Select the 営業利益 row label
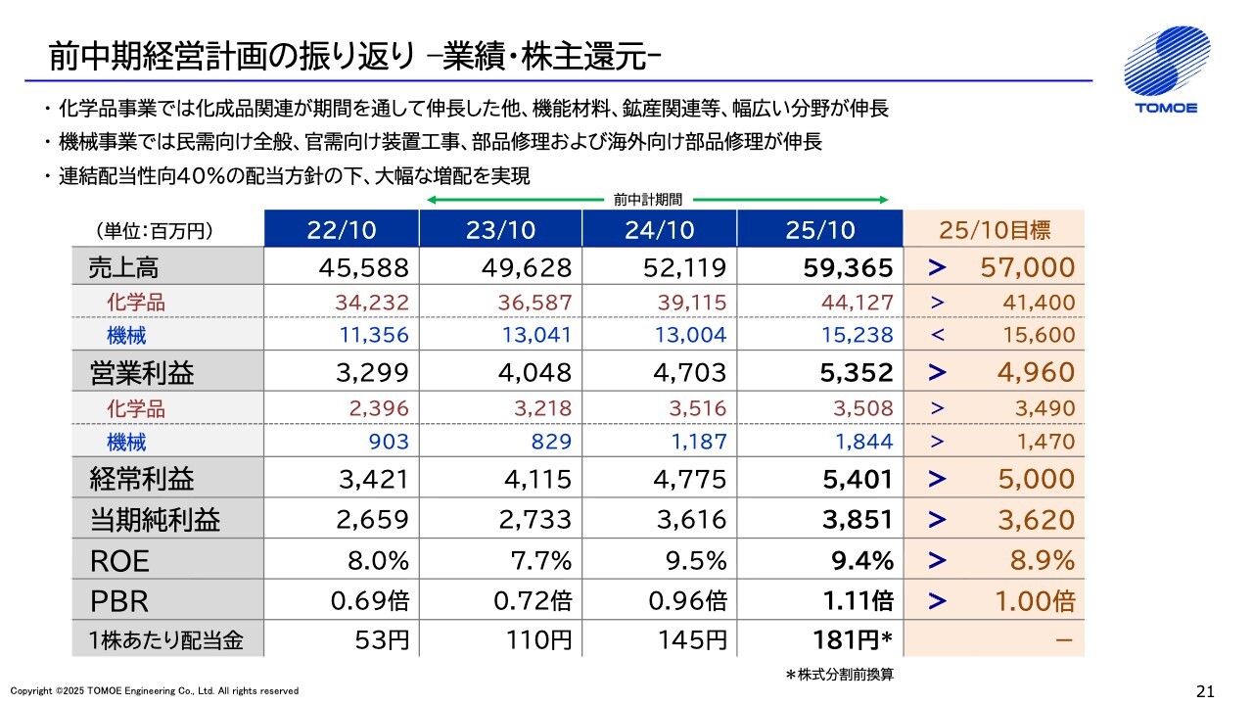 [x=129, y=372]
